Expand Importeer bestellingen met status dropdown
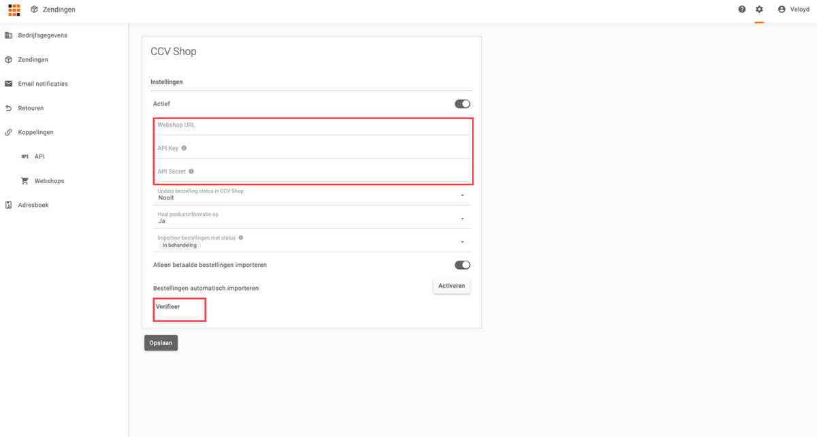817x437 pixels. coord(462,242)
